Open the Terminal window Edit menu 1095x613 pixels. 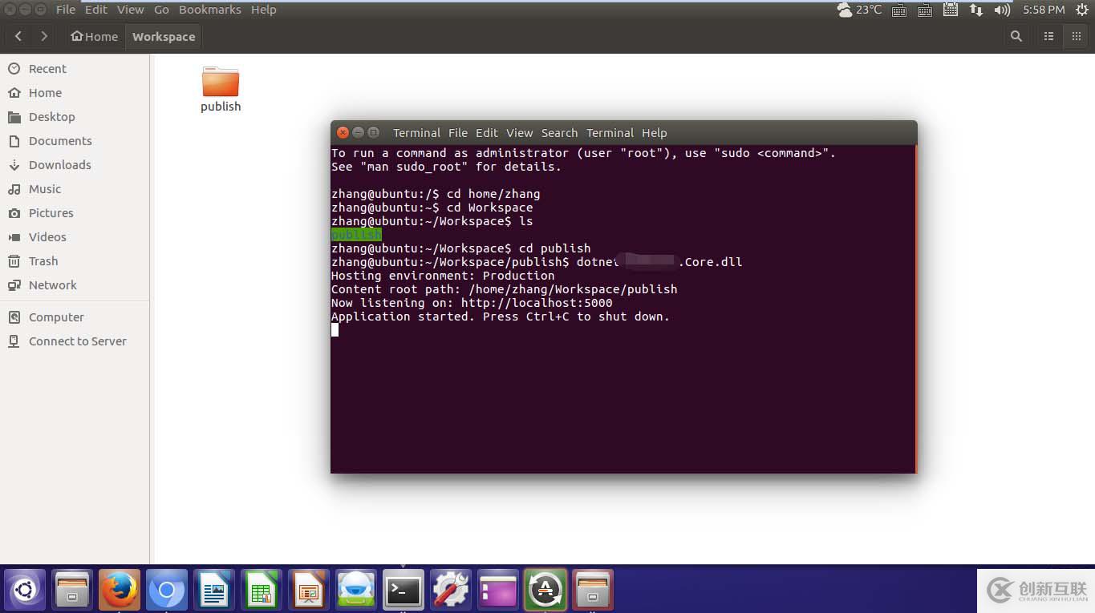(487, 133)
